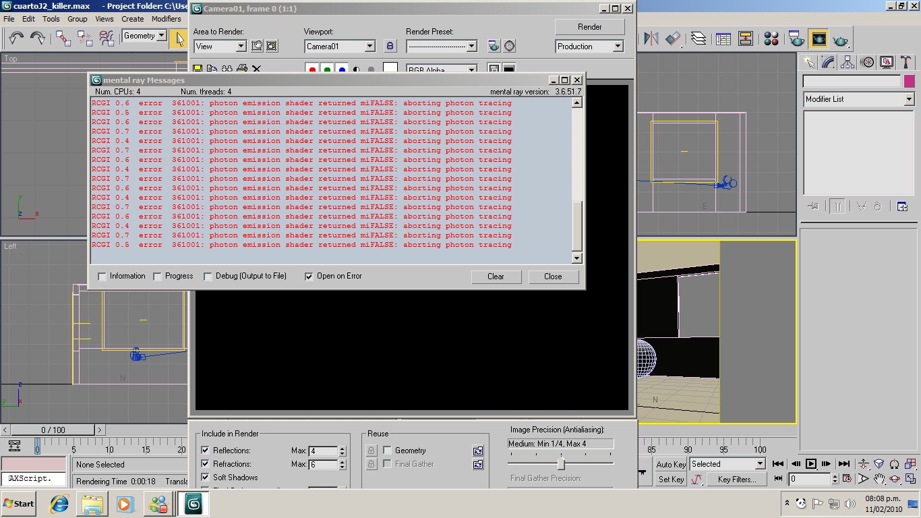
Task: Switch to the Display command panel
Action: point(887,63)
